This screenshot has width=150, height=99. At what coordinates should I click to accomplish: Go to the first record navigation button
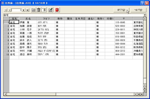tap(6, 10)
